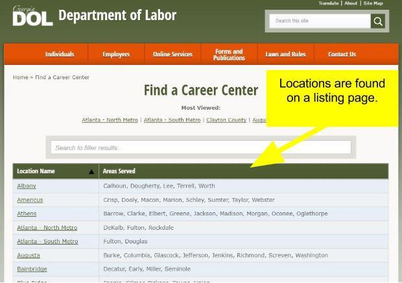
Task: Click the Georgia DOL logo
Action: [32, 16]
